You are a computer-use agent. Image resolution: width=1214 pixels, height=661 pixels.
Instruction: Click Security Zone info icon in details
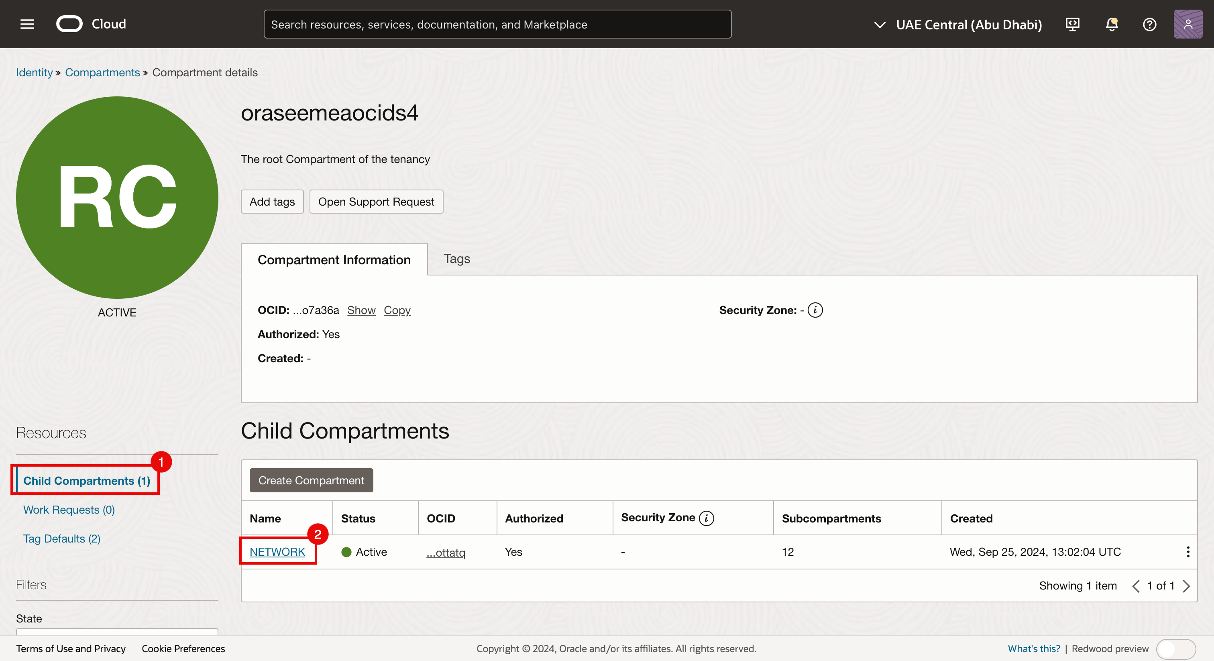point(815,310)
